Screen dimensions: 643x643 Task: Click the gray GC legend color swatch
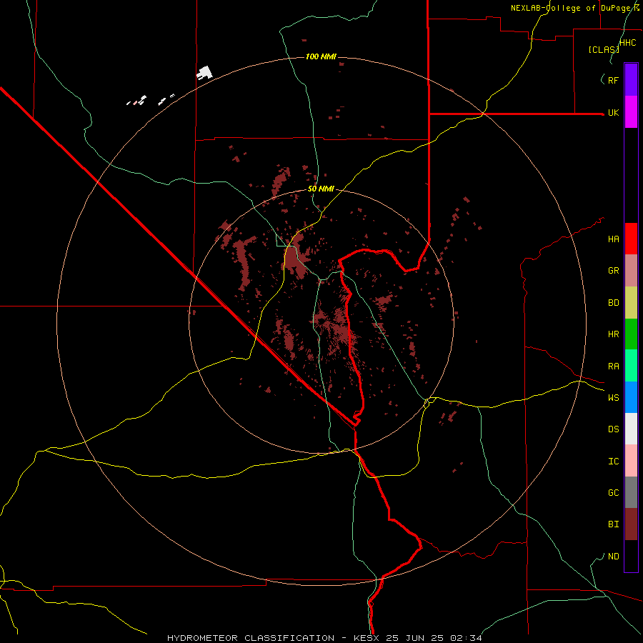[631, 492]
